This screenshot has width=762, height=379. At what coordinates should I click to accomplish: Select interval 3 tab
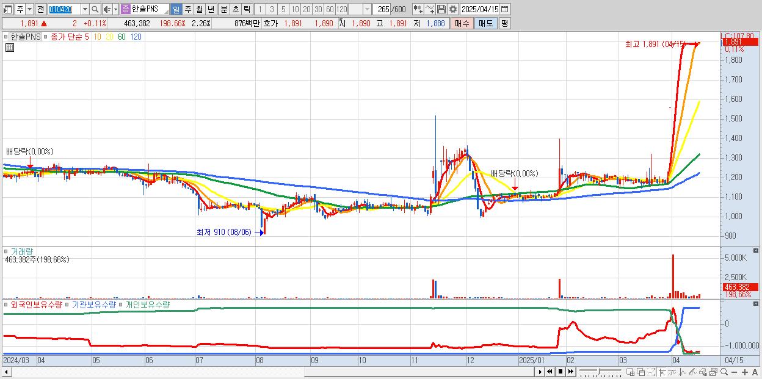(272, 9)
